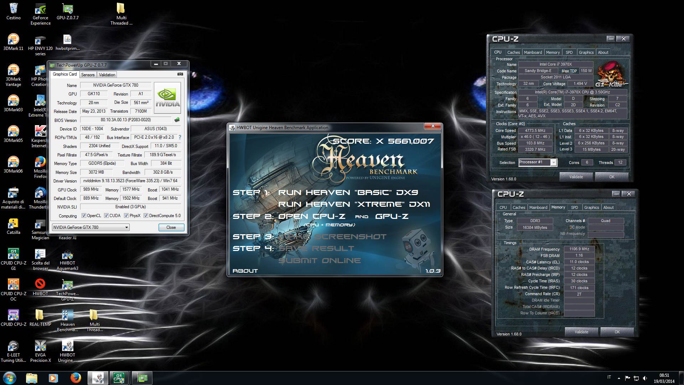Click the bus interface question mark icon

click(x=180, y=137)
